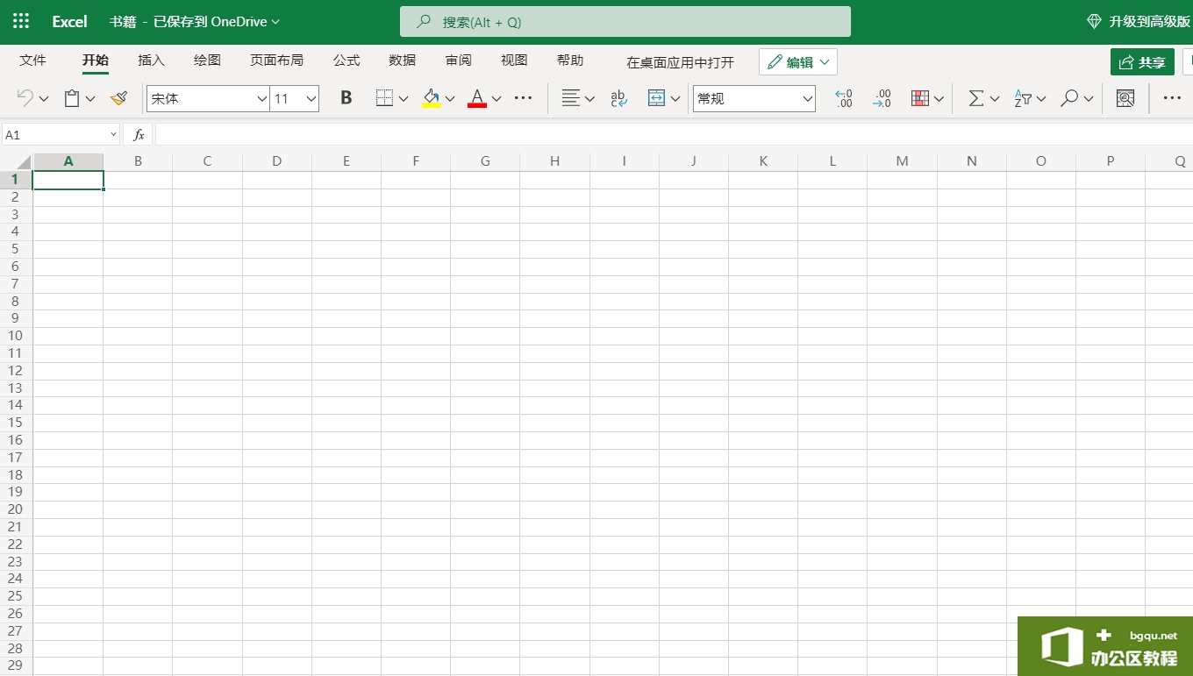Expand the Sort and Filter dropdown

(1041, 99)
